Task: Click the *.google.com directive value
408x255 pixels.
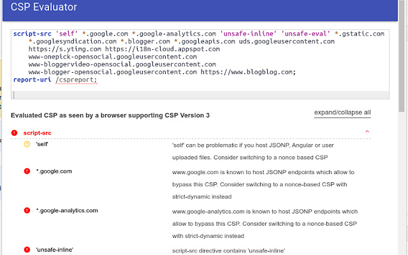Action: point(54,171)
